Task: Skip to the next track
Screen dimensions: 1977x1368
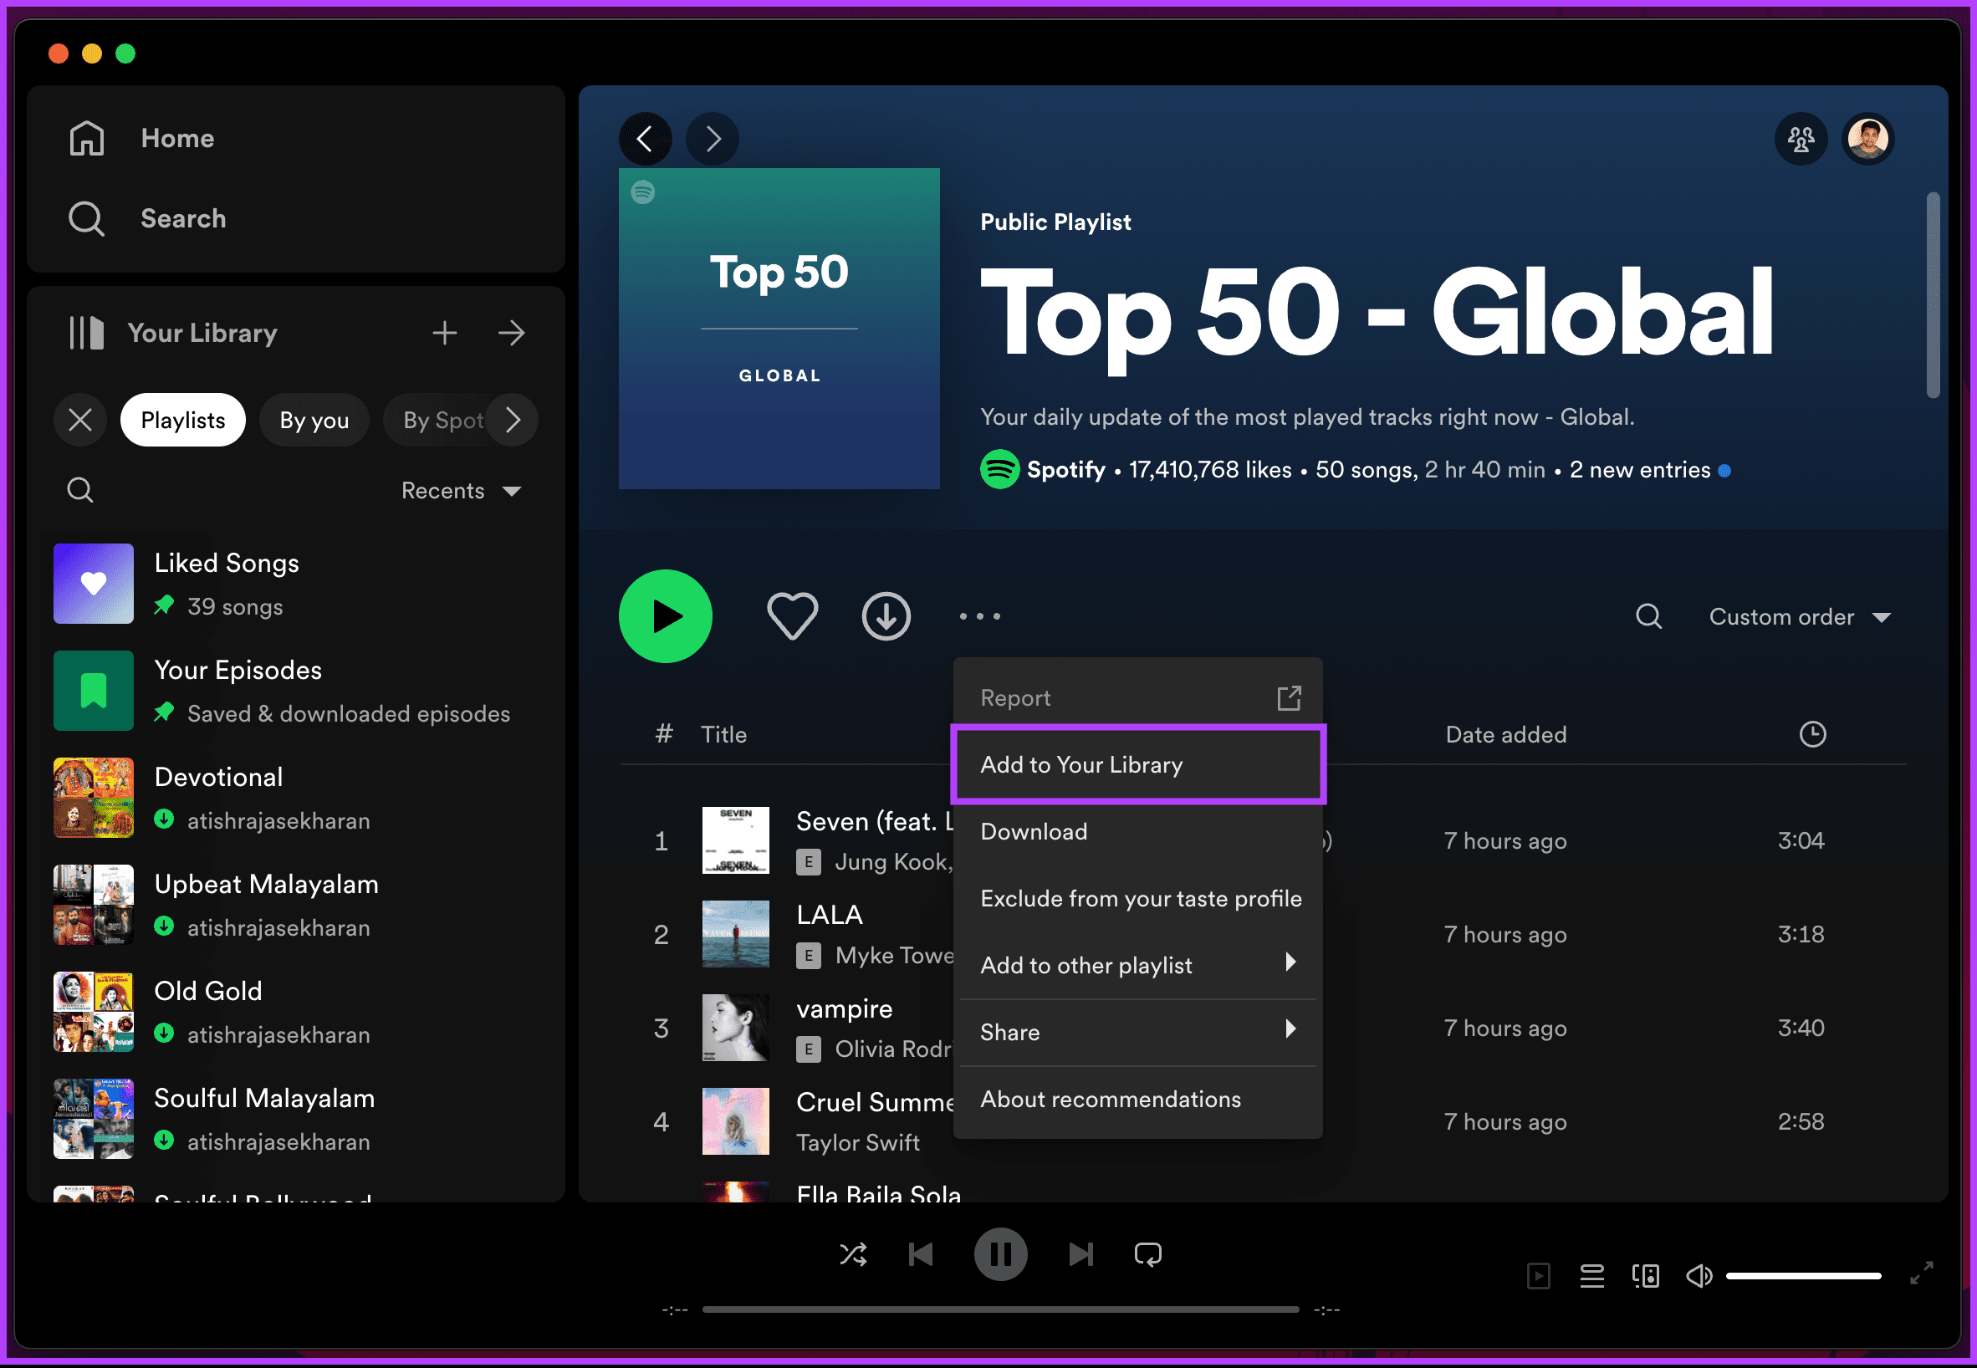Action: pos(1081,1255)
